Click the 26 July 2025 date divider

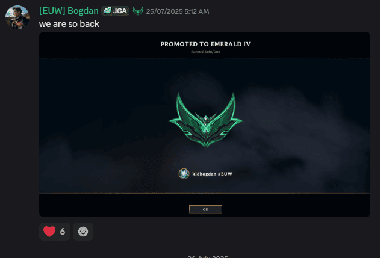[208, 257]
